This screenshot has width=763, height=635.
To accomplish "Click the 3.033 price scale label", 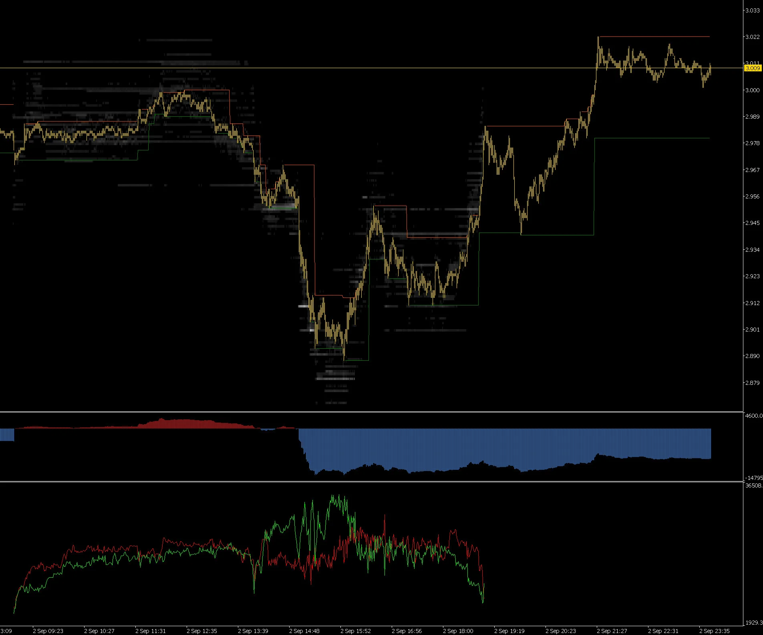I will [752, 10].
